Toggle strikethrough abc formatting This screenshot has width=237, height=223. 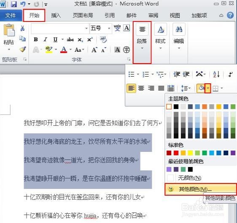[x=70, y=40]
